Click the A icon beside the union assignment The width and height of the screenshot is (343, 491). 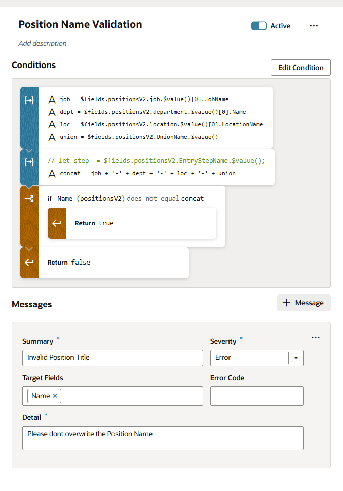(x=52, y=137)
